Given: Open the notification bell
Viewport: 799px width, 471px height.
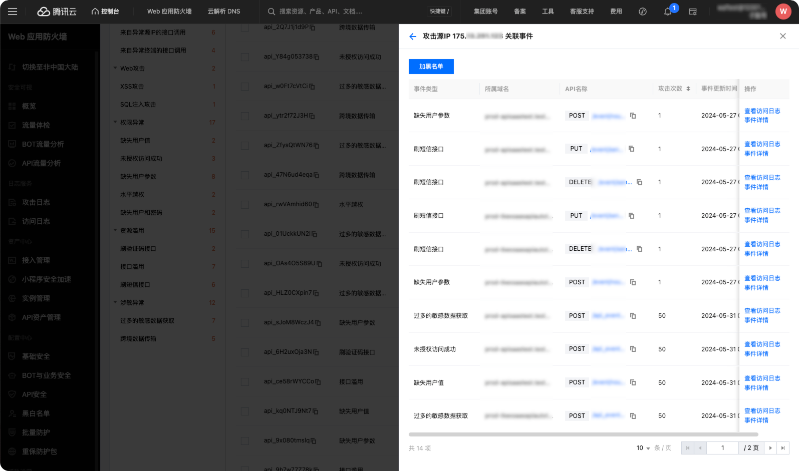Looking at the screenshot, I should [668, 12].
